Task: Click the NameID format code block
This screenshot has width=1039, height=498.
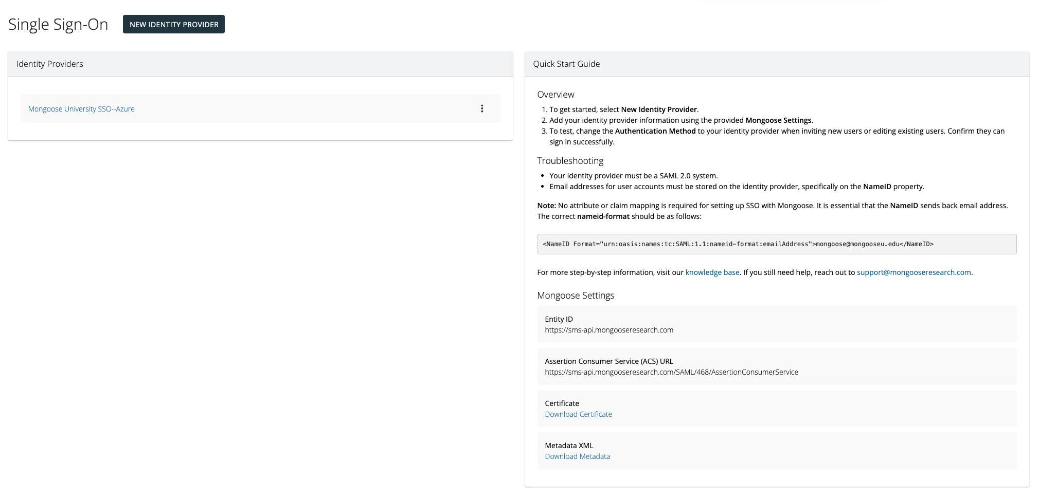Action: click(x=776, y=244)
